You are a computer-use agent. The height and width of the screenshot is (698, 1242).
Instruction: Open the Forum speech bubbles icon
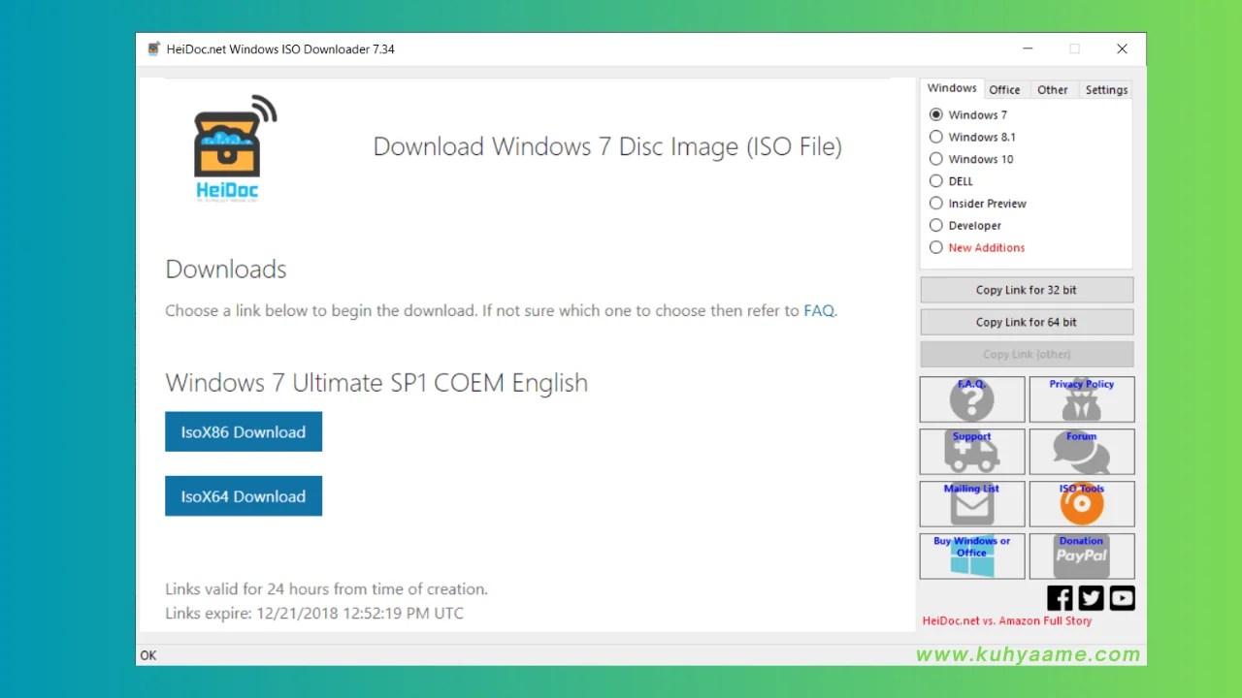pos(1082,452)
